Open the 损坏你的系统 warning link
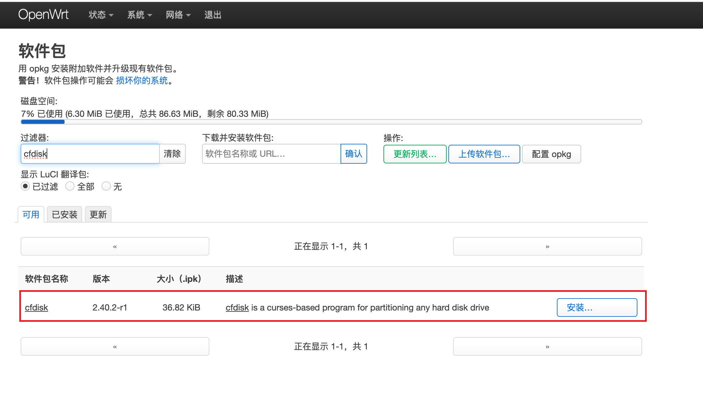The image size is (703, 400). click(142, 81)
